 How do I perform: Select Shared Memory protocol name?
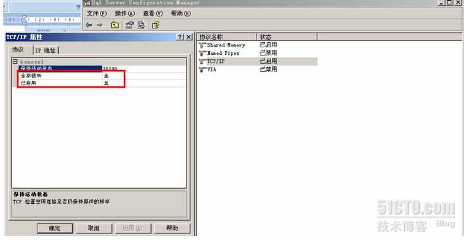(x=226, y=45)
